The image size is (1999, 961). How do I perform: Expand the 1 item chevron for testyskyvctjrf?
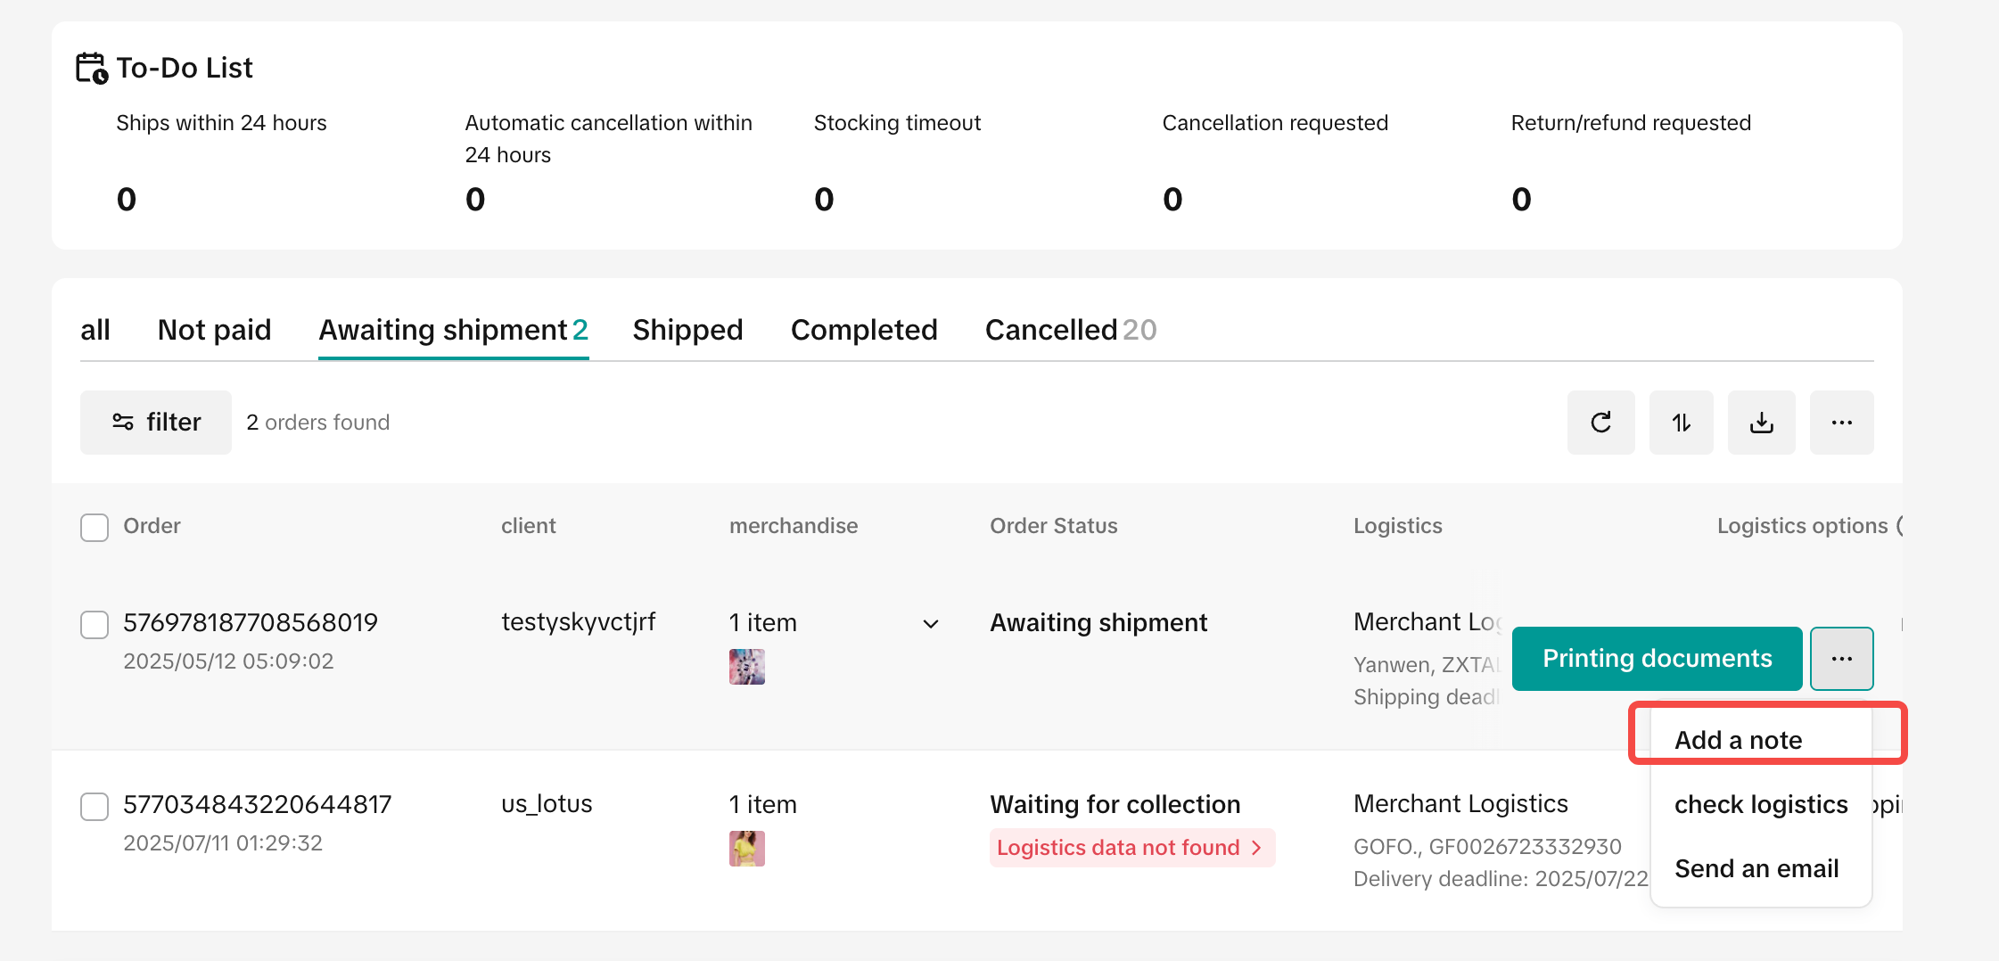(x=930, y=624)
